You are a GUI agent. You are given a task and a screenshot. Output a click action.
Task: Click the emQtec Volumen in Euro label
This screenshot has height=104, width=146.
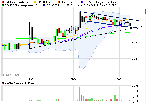(19, 83)
